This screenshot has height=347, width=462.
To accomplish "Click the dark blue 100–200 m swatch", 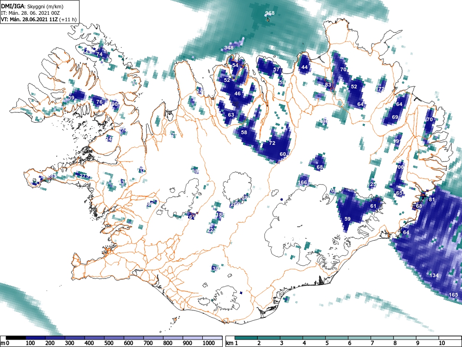I will click(x=36, y=338).
